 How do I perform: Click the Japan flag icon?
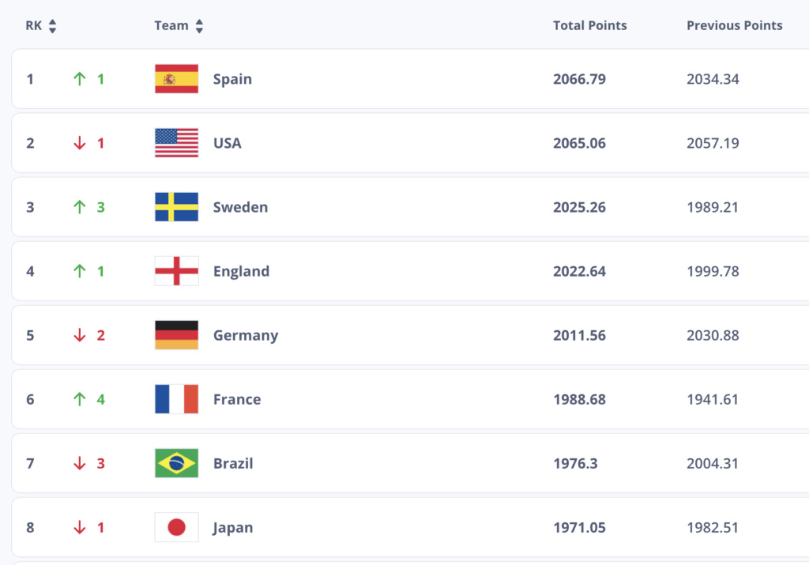tap(176, 527)
